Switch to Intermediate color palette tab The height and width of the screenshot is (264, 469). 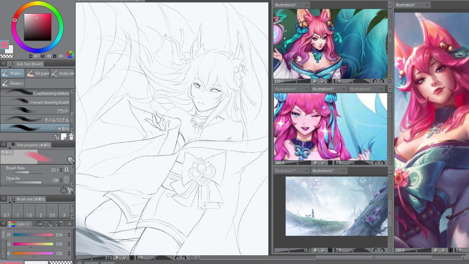click(48, 224)
